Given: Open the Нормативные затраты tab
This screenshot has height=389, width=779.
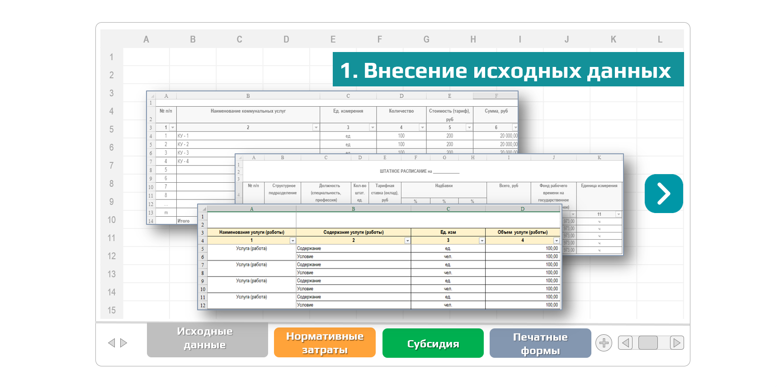Looking at the screenshot, I should [325, 343].
